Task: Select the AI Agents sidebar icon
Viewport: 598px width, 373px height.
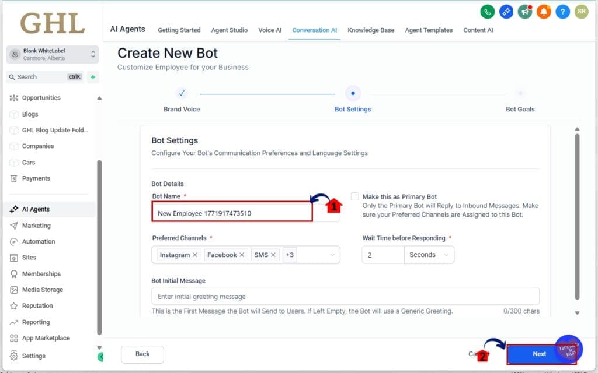Action: point(14,209)
